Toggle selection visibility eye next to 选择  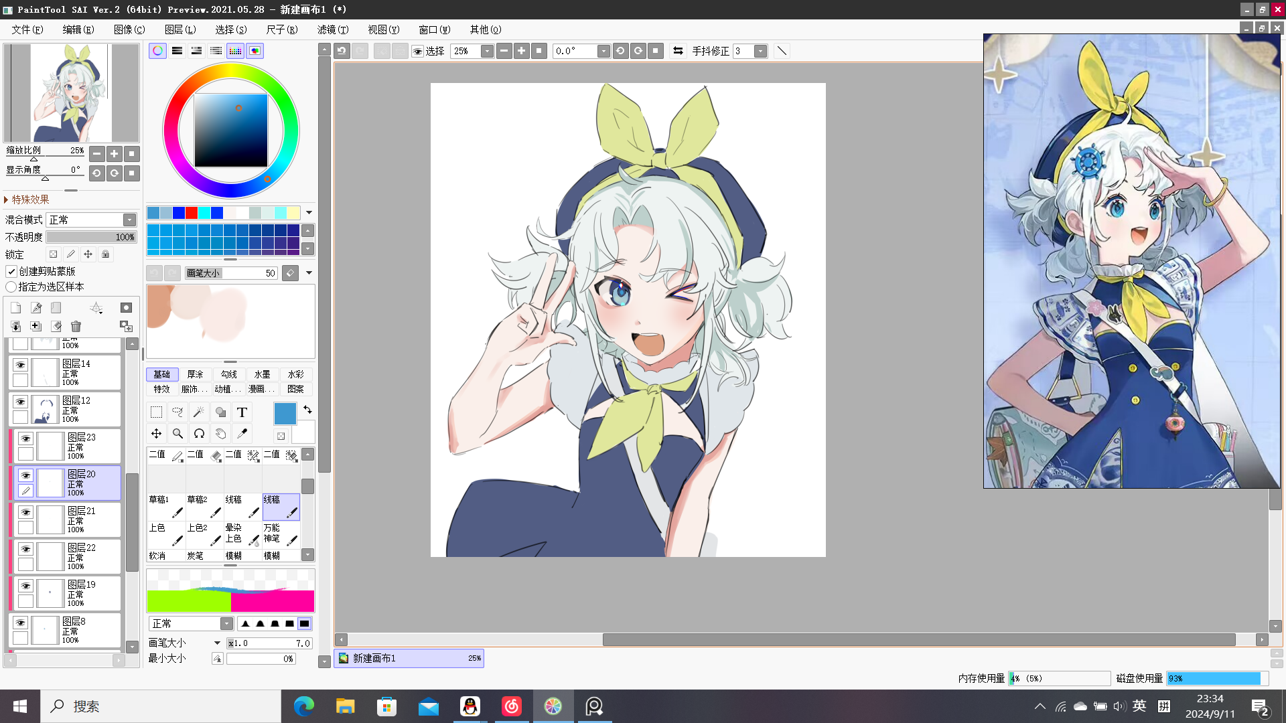coord(417,51)
